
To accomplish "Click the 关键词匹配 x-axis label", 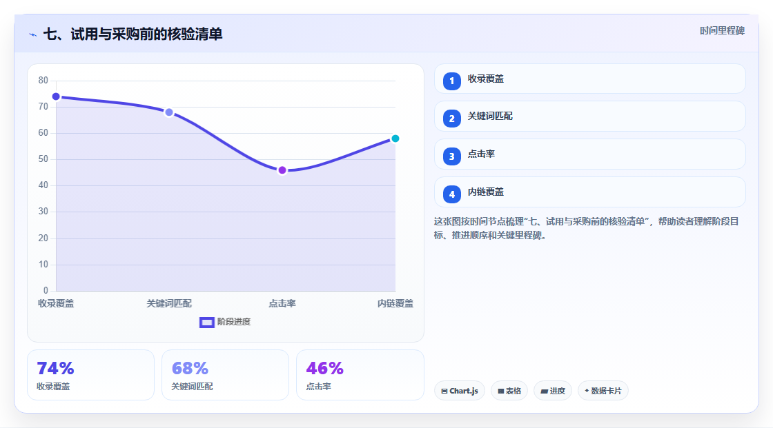I will (x=169, y=303).
